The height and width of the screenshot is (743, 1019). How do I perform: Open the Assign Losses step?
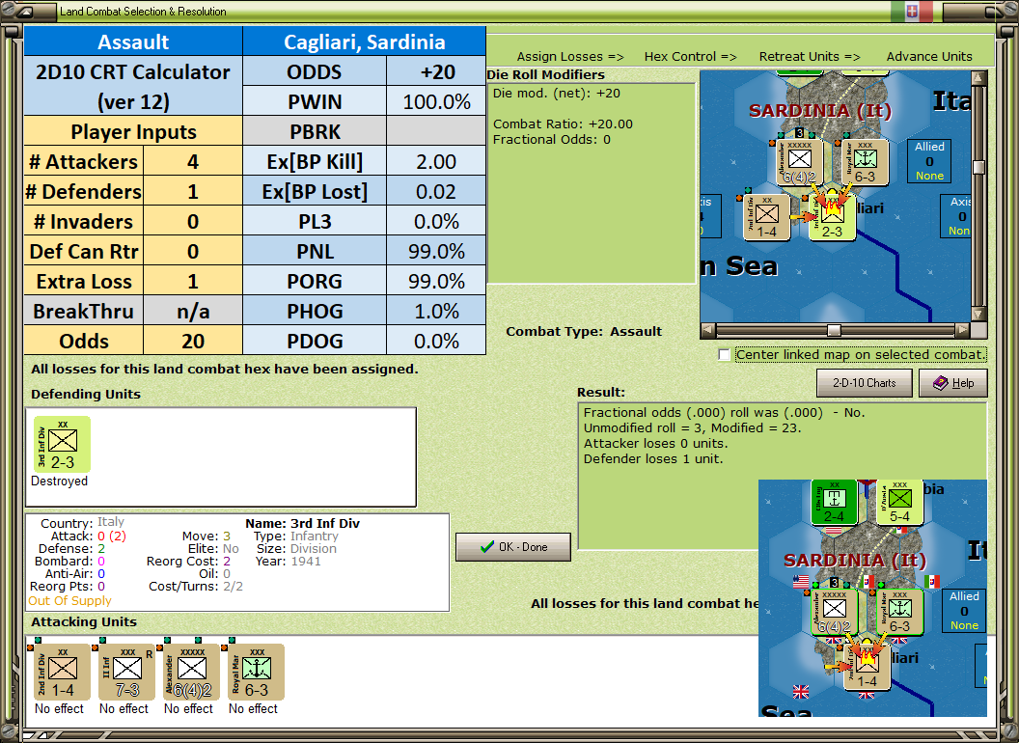pyautogui.click(x=570, y=57)
